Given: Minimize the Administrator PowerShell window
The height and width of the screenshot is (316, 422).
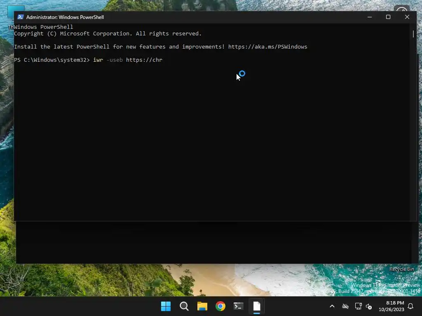Looking at the screenshot, I should pyautogui.click(x=370, y=17).
